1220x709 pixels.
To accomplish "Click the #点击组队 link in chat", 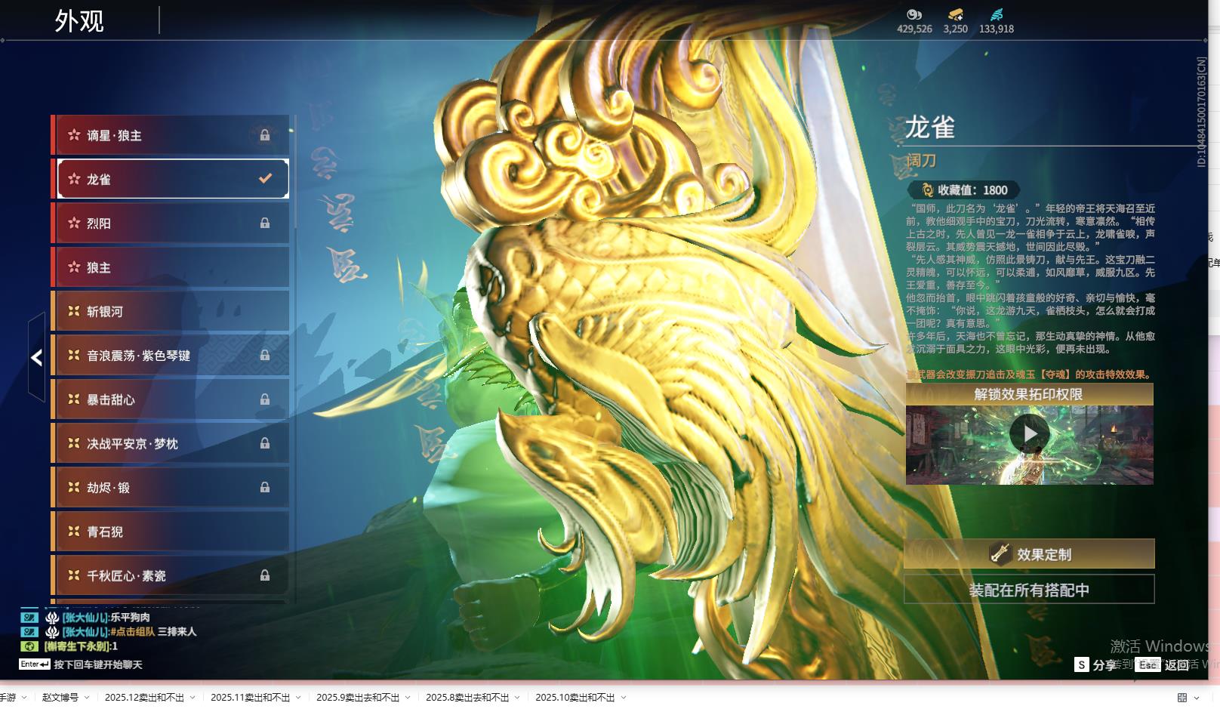I will tap(132, 632).
